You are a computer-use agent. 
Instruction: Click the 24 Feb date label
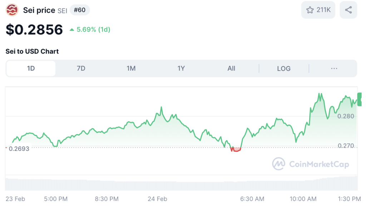pyautogui.click(x=157, y=199)
